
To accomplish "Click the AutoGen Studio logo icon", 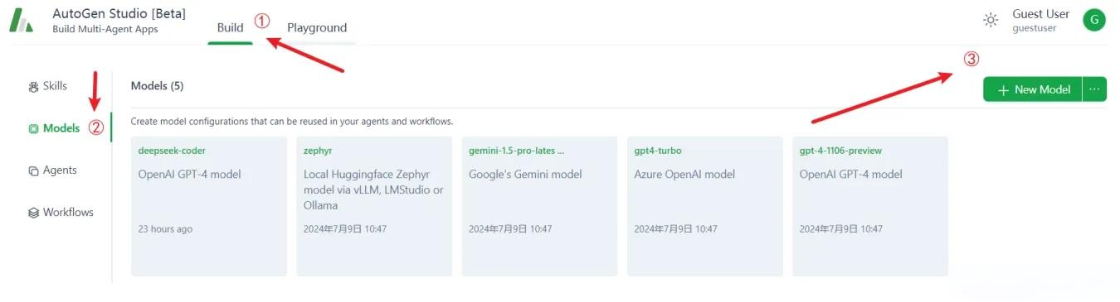I will 21,21.
